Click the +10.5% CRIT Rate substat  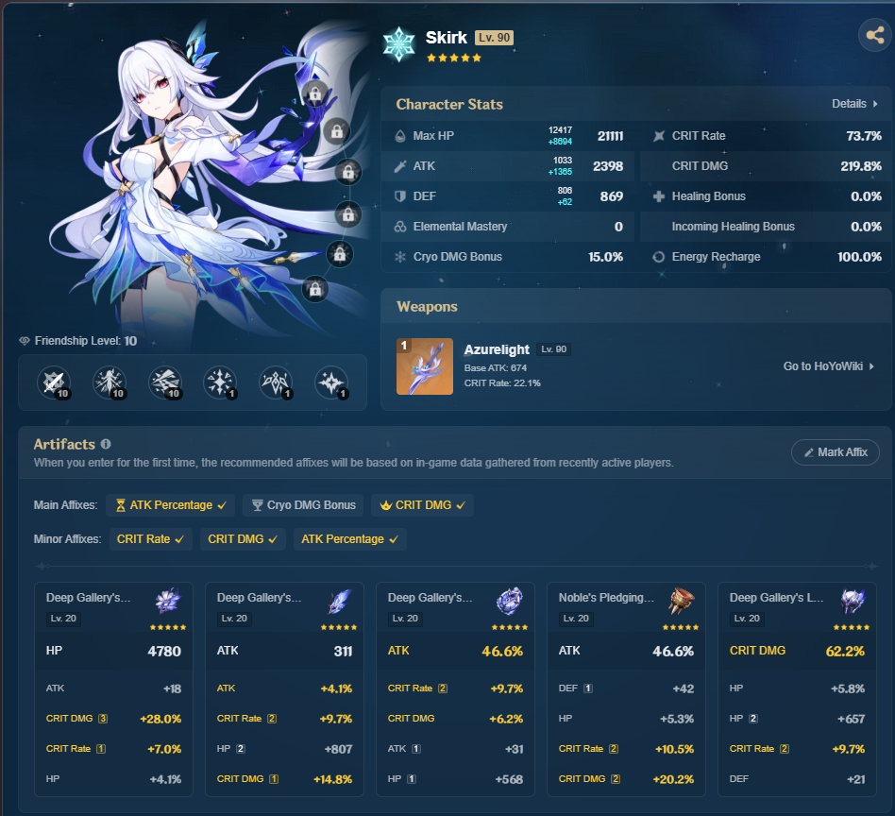pos(675,749)
